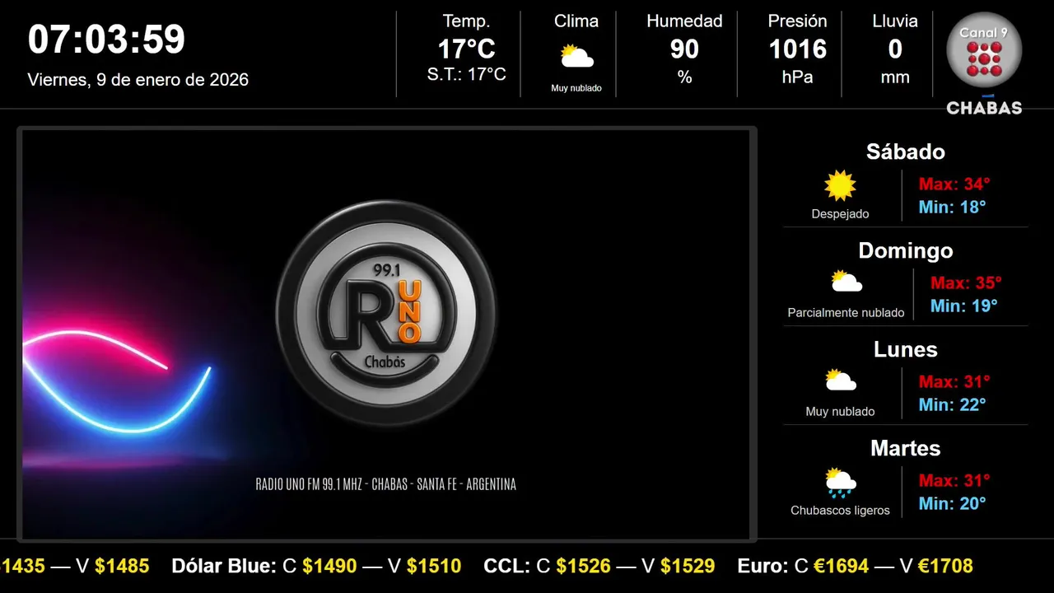Click the CCL label in ticker
This screenshot has width=1054, height=593.
tap(506, 566)
